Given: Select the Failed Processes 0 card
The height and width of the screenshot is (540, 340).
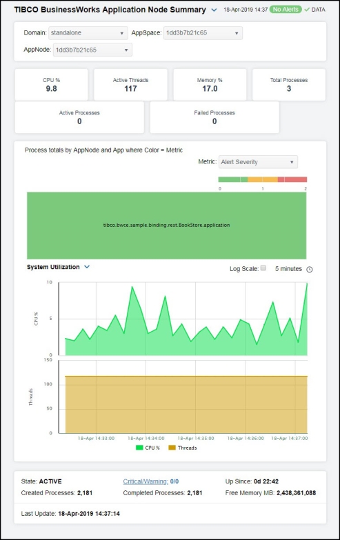Looking at the screenshot, I should pos(214,117).
